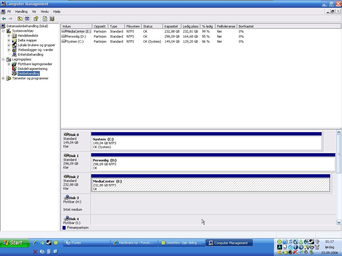
Task: Collapse the Systemverktøy tree node
Action: pyautogui.click(x=3, y=31)
